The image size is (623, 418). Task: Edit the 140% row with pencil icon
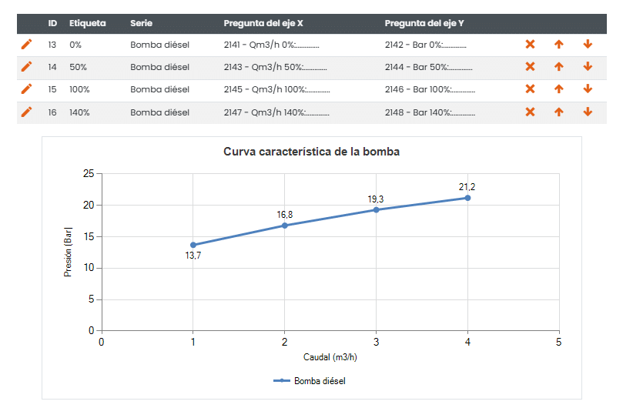click(27, 112)
